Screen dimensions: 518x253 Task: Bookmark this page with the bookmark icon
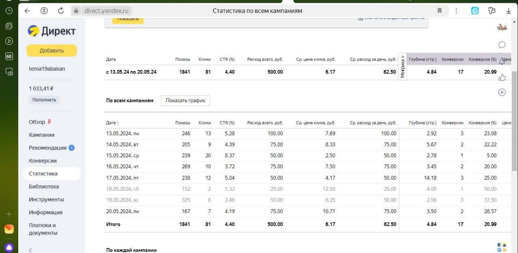click(x=439, y=11)
